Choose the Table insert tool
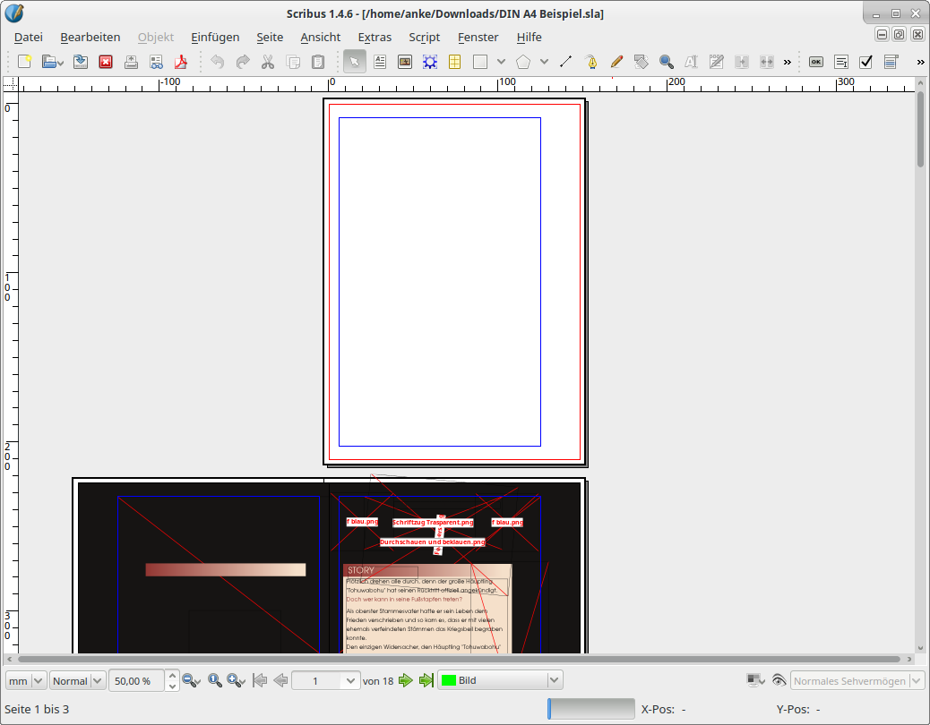The image size is (930, 725). [455, 62]
